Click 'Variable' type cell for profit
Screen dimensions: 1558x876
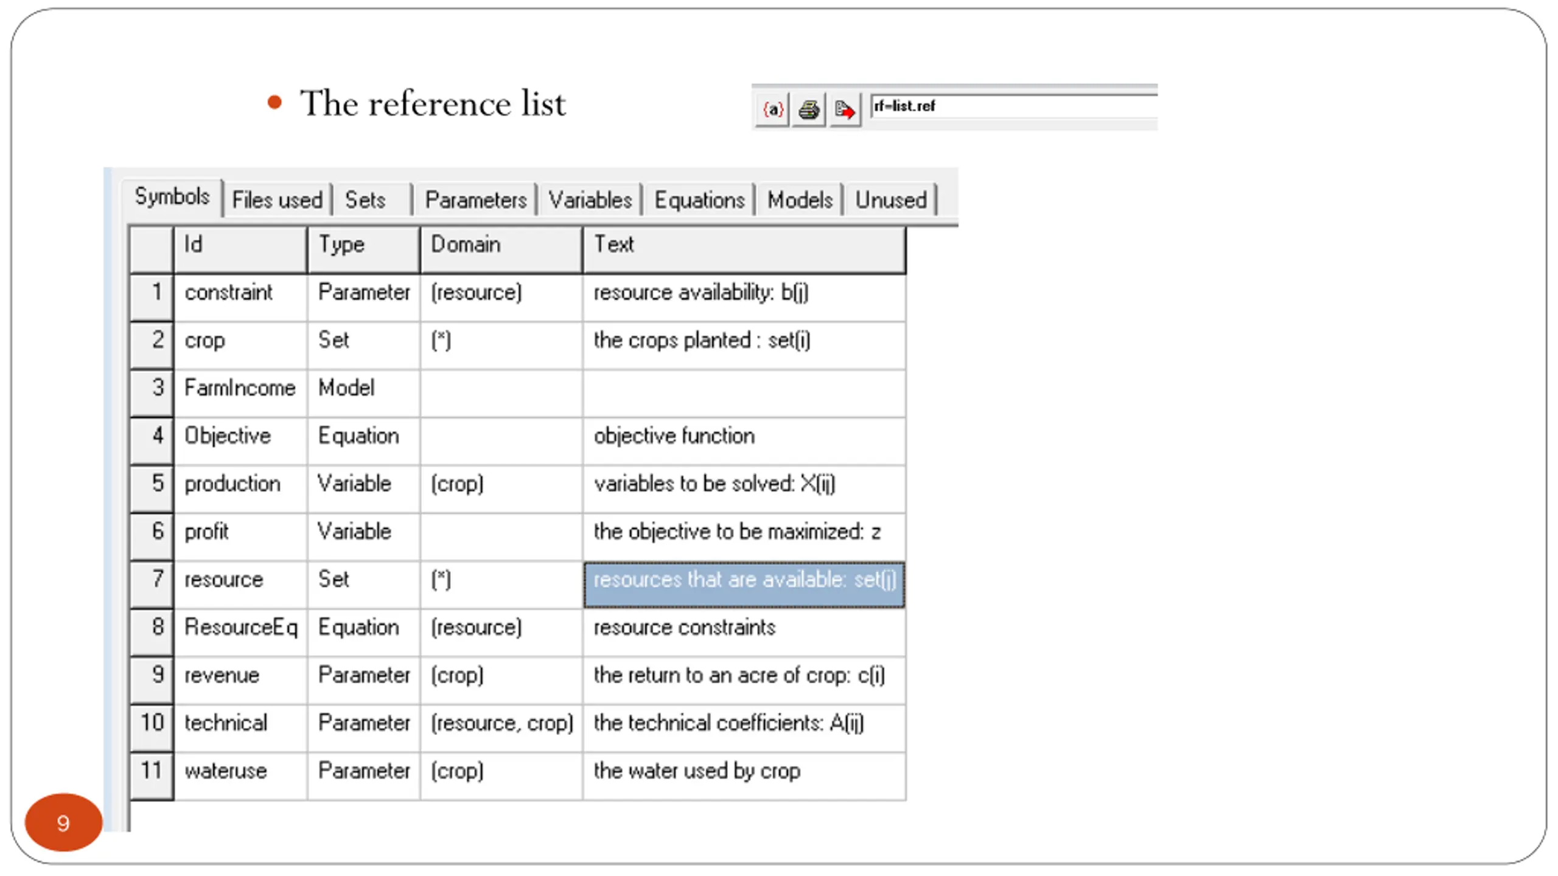364,537
